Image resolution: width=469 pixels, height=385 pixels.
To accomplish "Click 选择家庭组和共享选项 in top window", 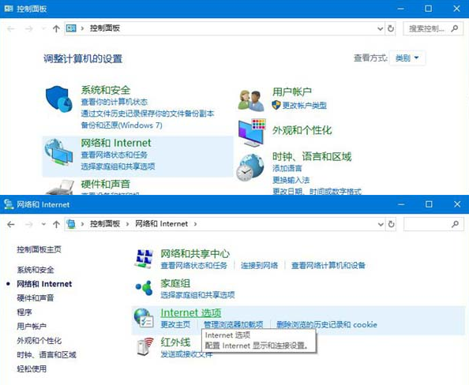I will coord(118,166).
